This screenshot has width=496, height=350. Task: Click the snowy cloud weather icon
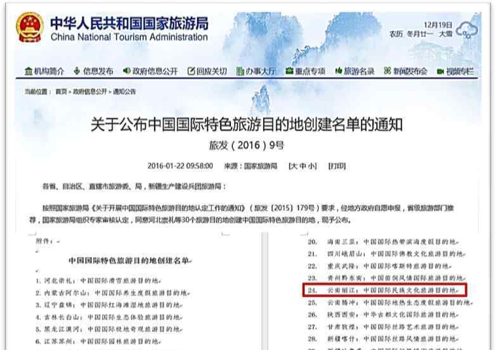pos(467,30)
